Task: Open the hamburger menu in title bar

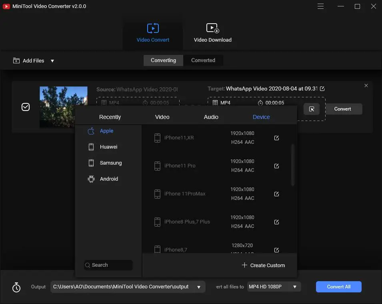Action: coord(320,6)
